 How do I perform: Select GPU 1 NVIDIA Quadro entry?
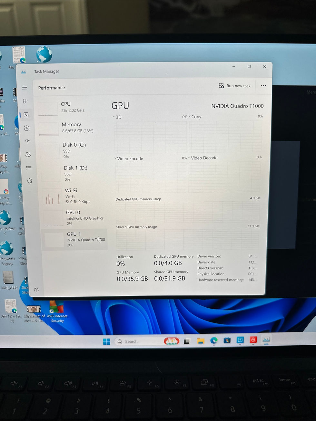[x=75, y=239]
